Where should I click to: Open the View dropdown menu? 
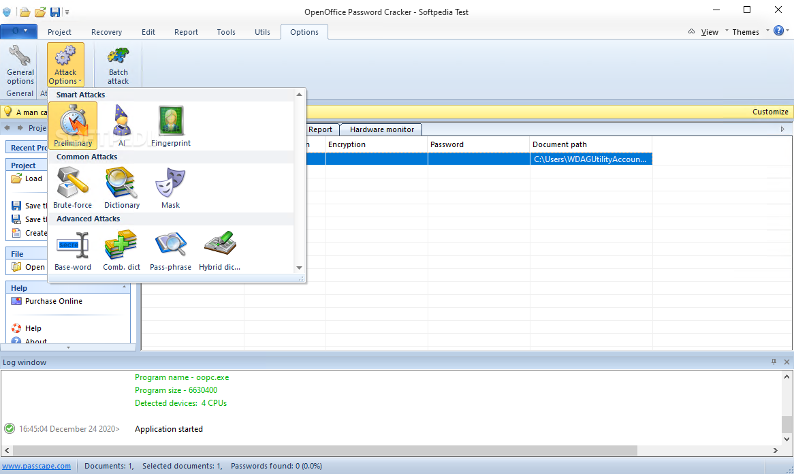pyautogui.click(x=710, y=32)
